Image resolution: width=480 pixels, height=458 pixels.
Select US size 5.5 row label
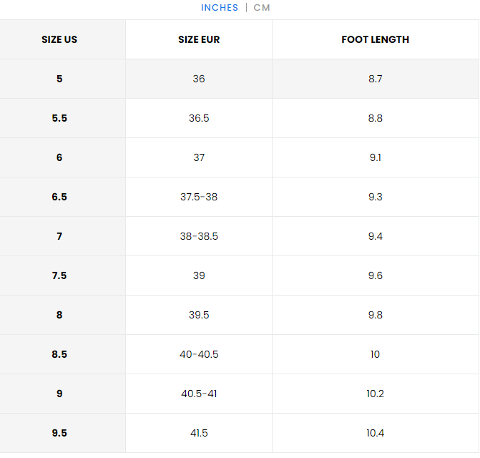pyautogui.click(x=59, y=118)
